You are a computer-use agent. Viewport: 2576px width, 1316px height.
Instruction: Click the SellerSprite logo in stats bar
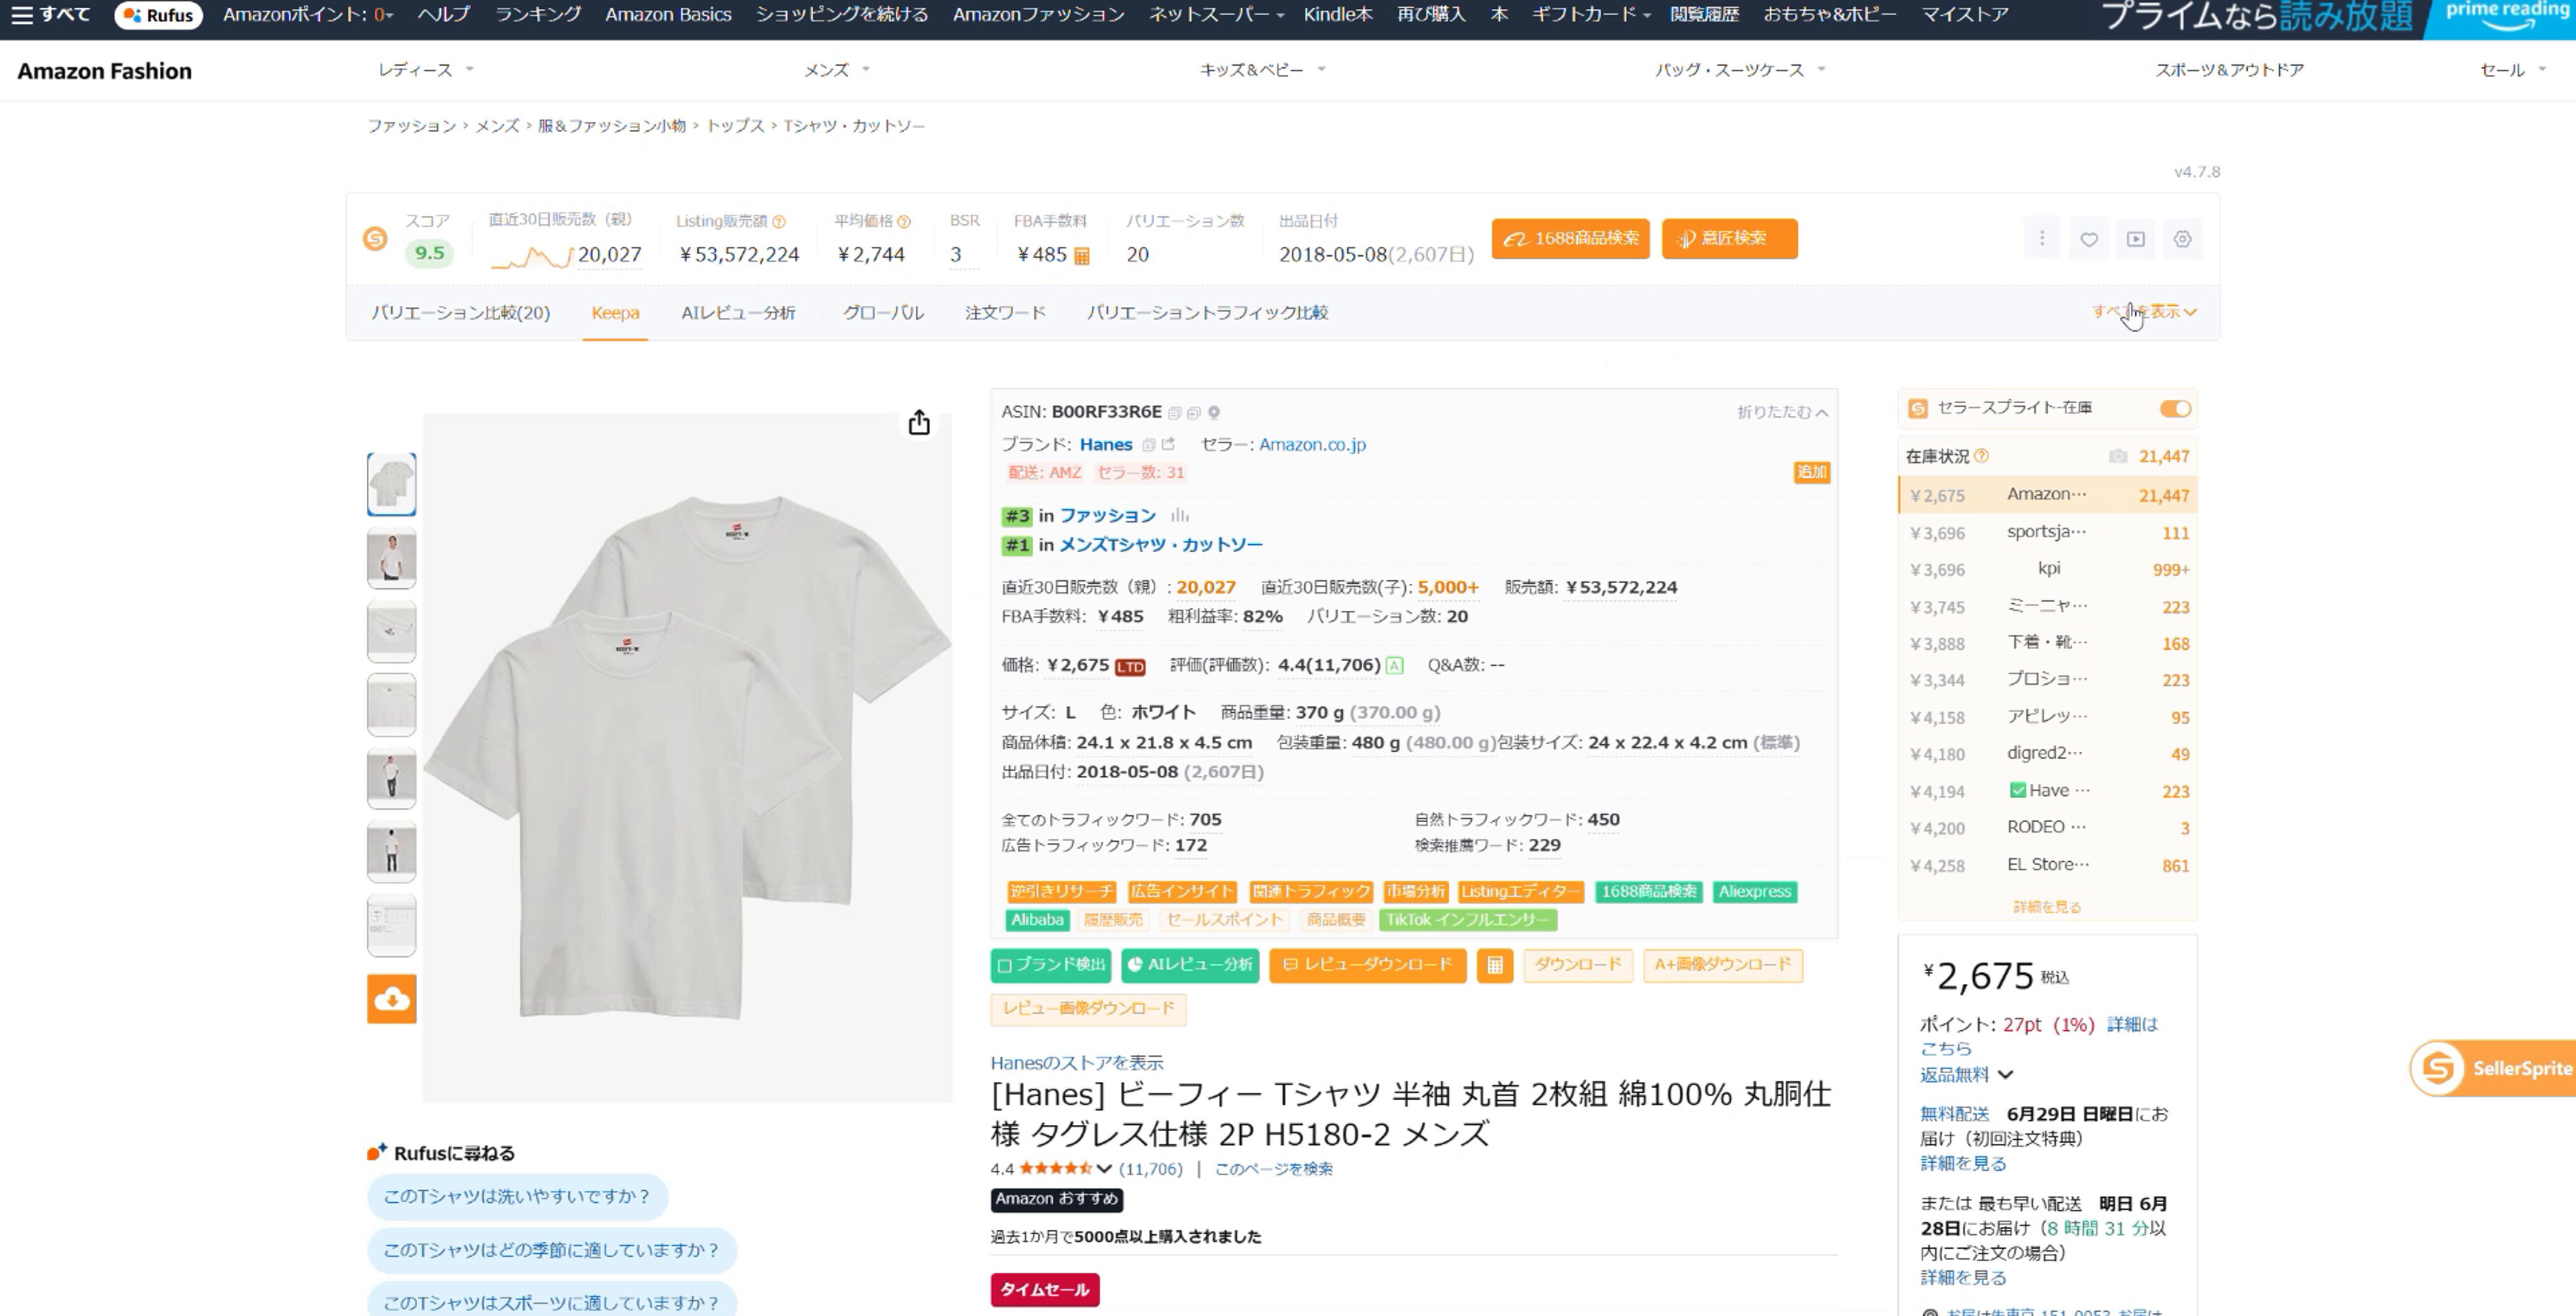click(x=375, y=238)
